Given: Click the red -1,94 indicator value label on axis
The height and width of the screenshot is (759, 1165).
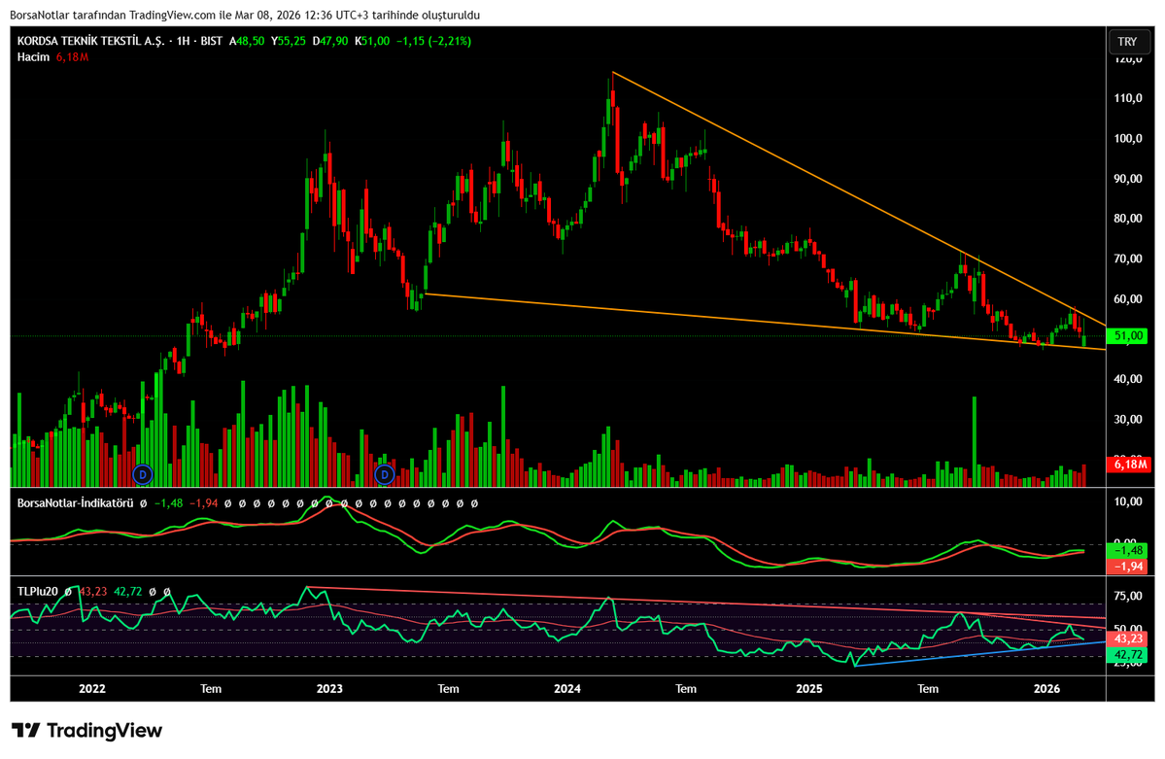Looking at the screenshot, I should pyautogui.click(x=1127, y=567).
